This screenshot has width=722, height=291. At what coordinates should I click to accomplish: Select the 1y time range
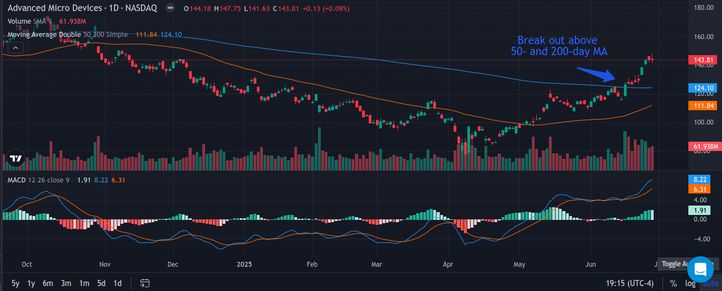tap(31, 283)
